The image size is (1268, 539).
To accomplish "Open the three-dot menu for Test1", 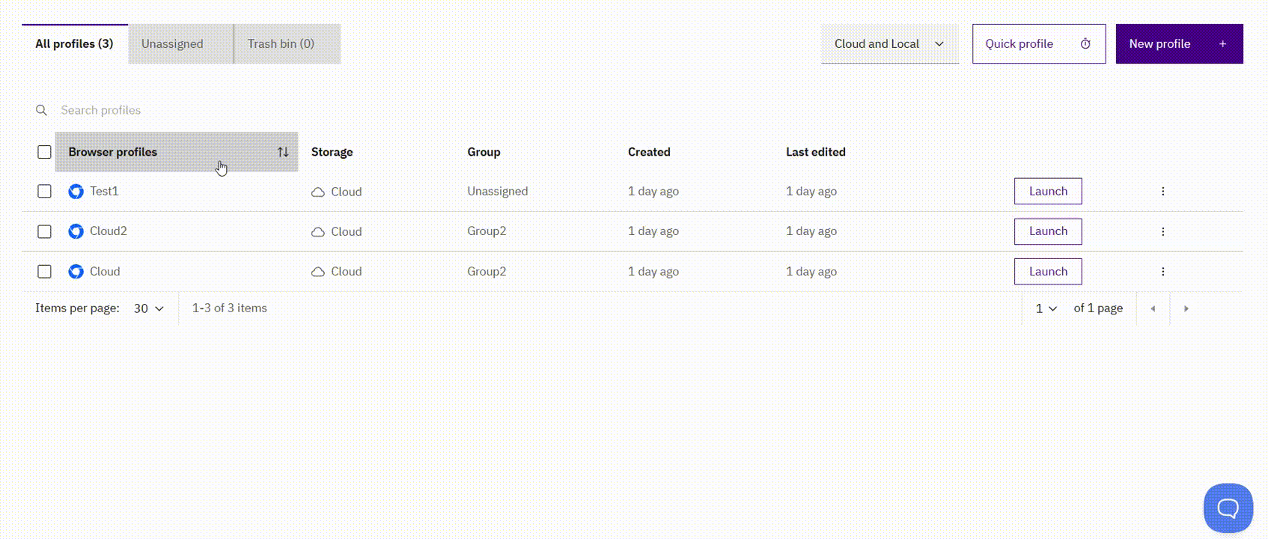I will point(1162,191).
